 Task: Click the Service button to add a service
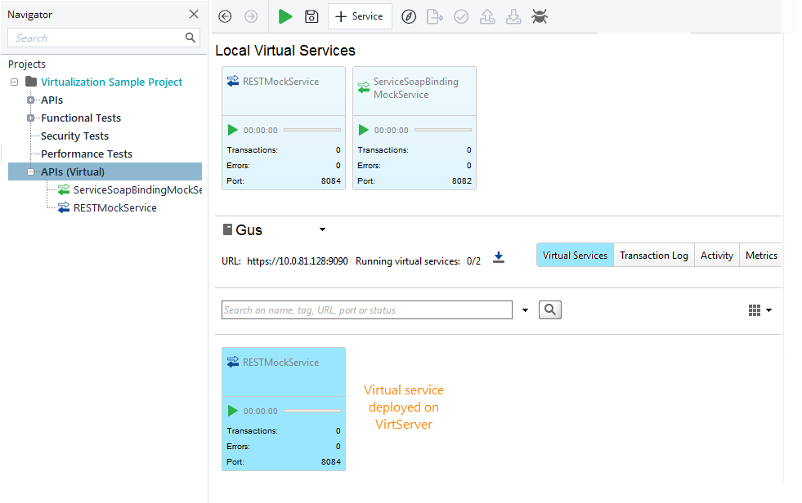[x=360, y=16]
